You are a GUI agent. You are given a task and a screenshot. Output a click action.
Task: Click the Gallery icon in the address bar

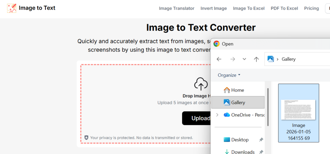(271, 59)
